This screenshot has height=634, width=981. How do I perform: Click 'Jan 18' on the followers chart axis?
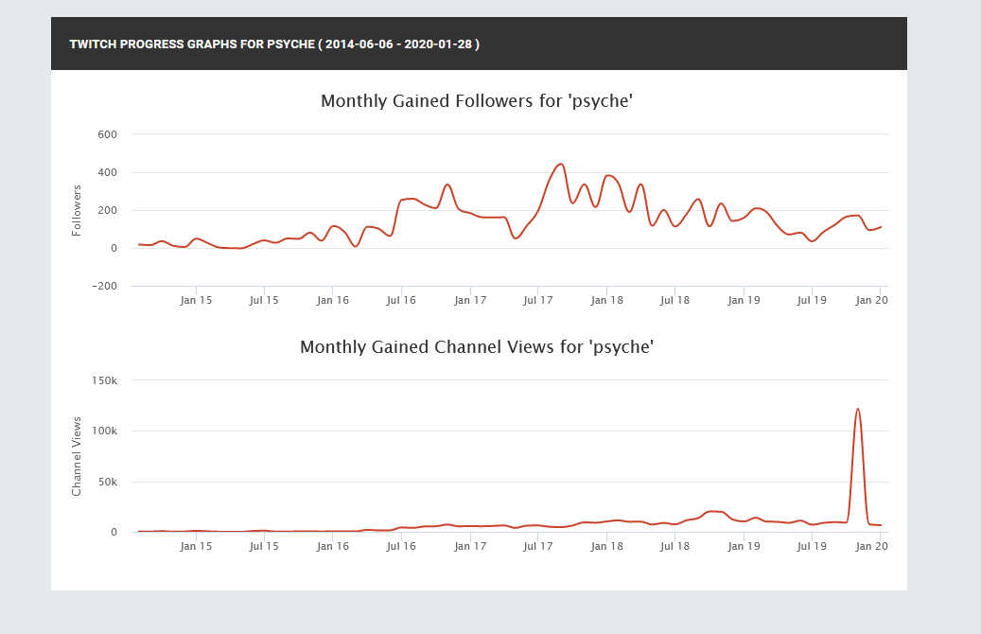click(x=607, y=300)
